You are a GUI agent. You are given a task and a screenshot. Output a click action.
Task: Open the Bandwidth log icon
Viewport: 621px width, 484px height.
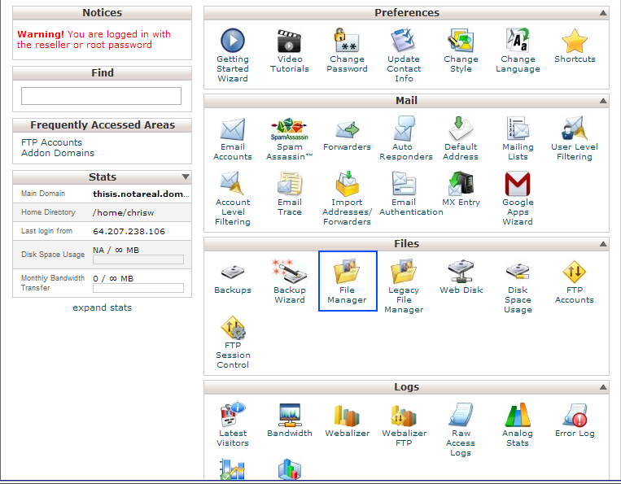point(290,421)
